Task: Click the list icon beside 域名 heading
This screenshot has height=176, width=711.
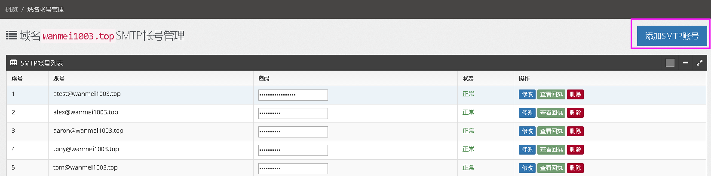Action: pos(12,35)
